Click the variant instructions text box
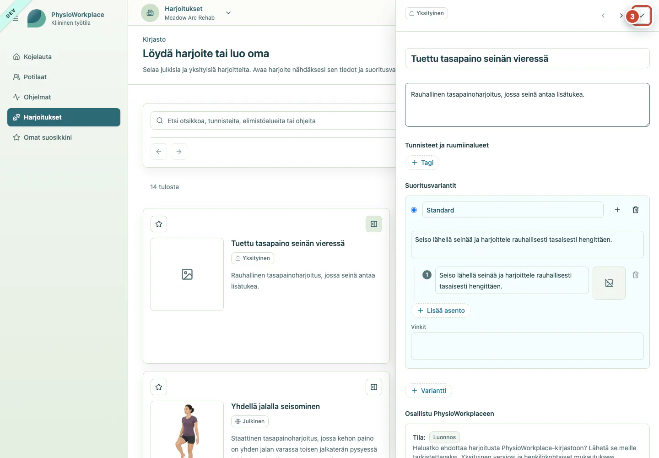Image resolution: width=659 pixels, height=458 pixels. [x=527, y=245]
